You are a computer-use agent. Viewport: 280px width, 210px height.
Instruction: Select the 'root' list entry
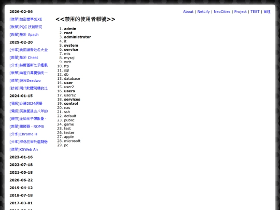click(68, 33)
